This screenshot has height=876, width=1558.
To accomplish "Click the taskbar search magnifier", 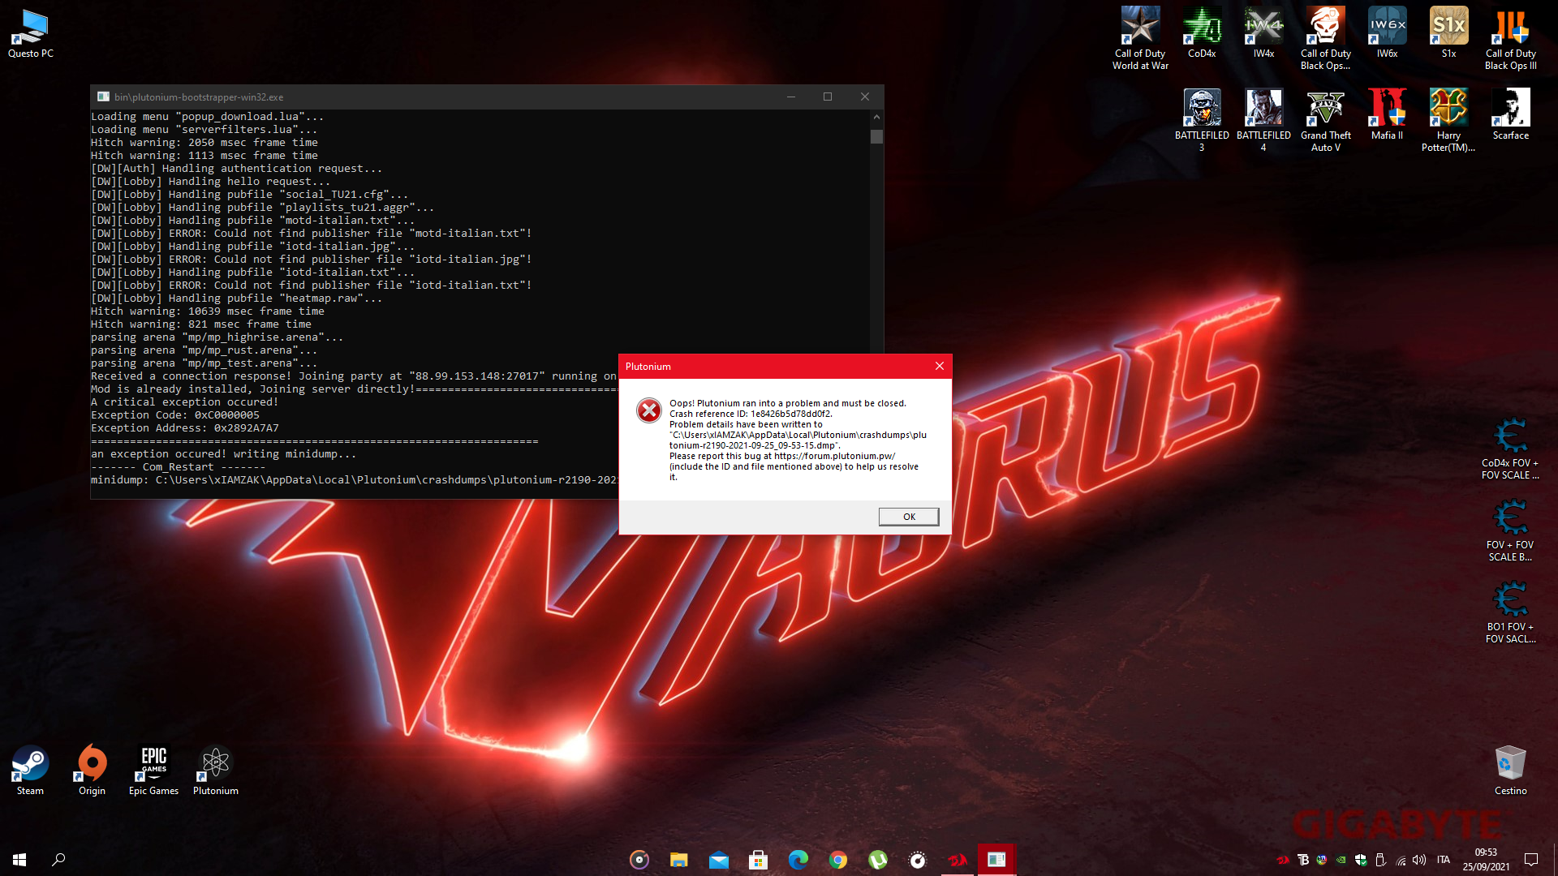I will (x=58, y=860).
